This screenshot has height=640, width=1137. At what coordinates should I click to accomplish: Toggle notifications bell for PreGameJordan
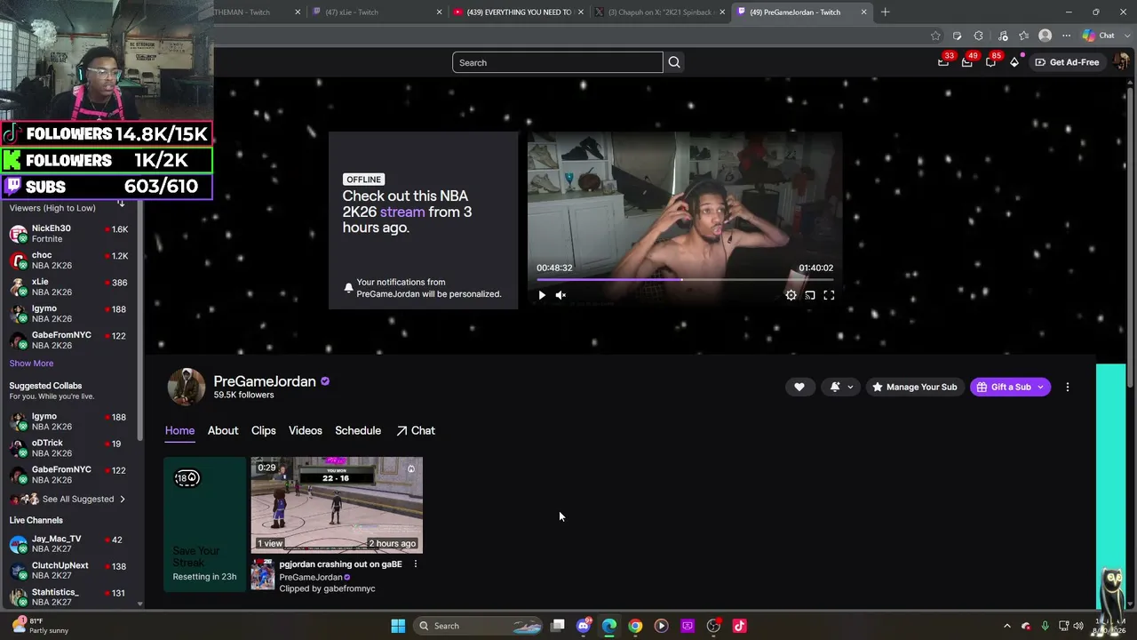[835, 387]
